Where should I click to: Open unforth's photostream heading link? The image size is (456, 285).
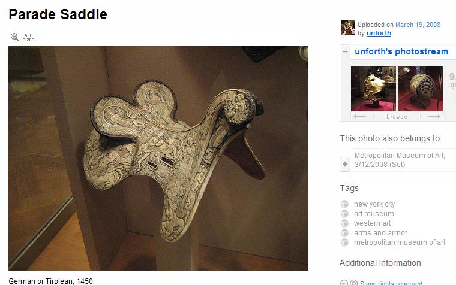401,51
